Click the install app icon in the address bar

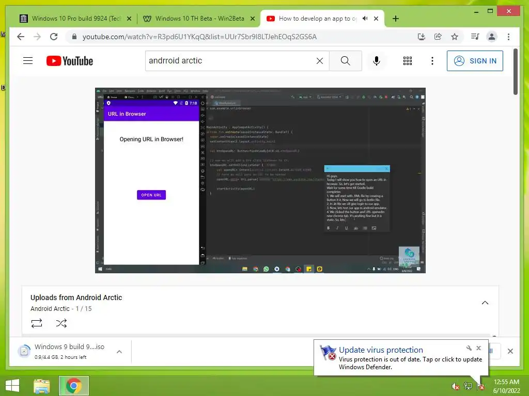click(422, 37)
